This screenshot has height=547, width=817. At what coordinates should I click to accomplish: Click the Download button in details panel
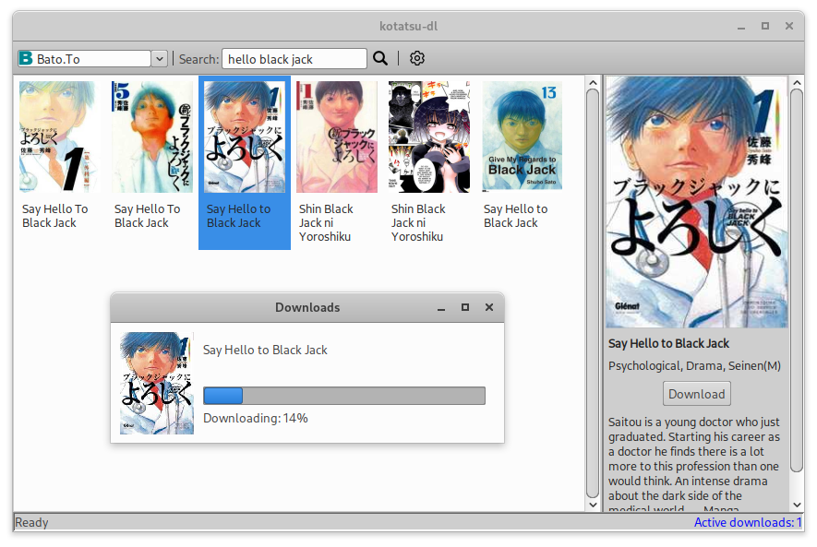697,394
